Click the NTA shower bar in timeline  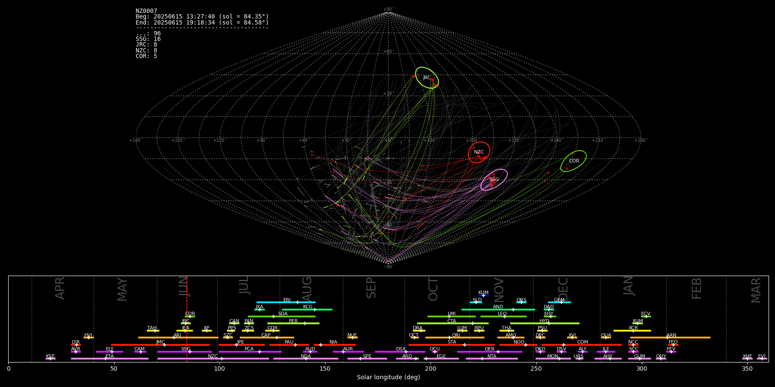492,359
